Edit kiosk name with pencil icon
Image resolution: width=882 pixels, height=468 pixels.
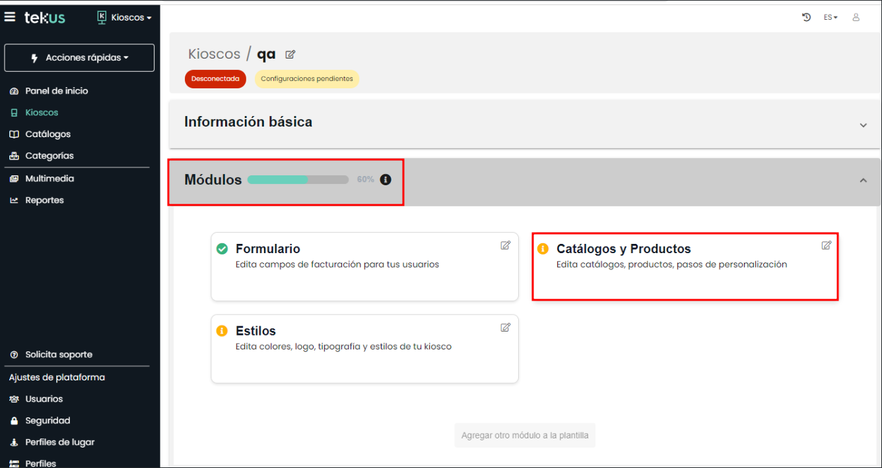coord(290,55)
